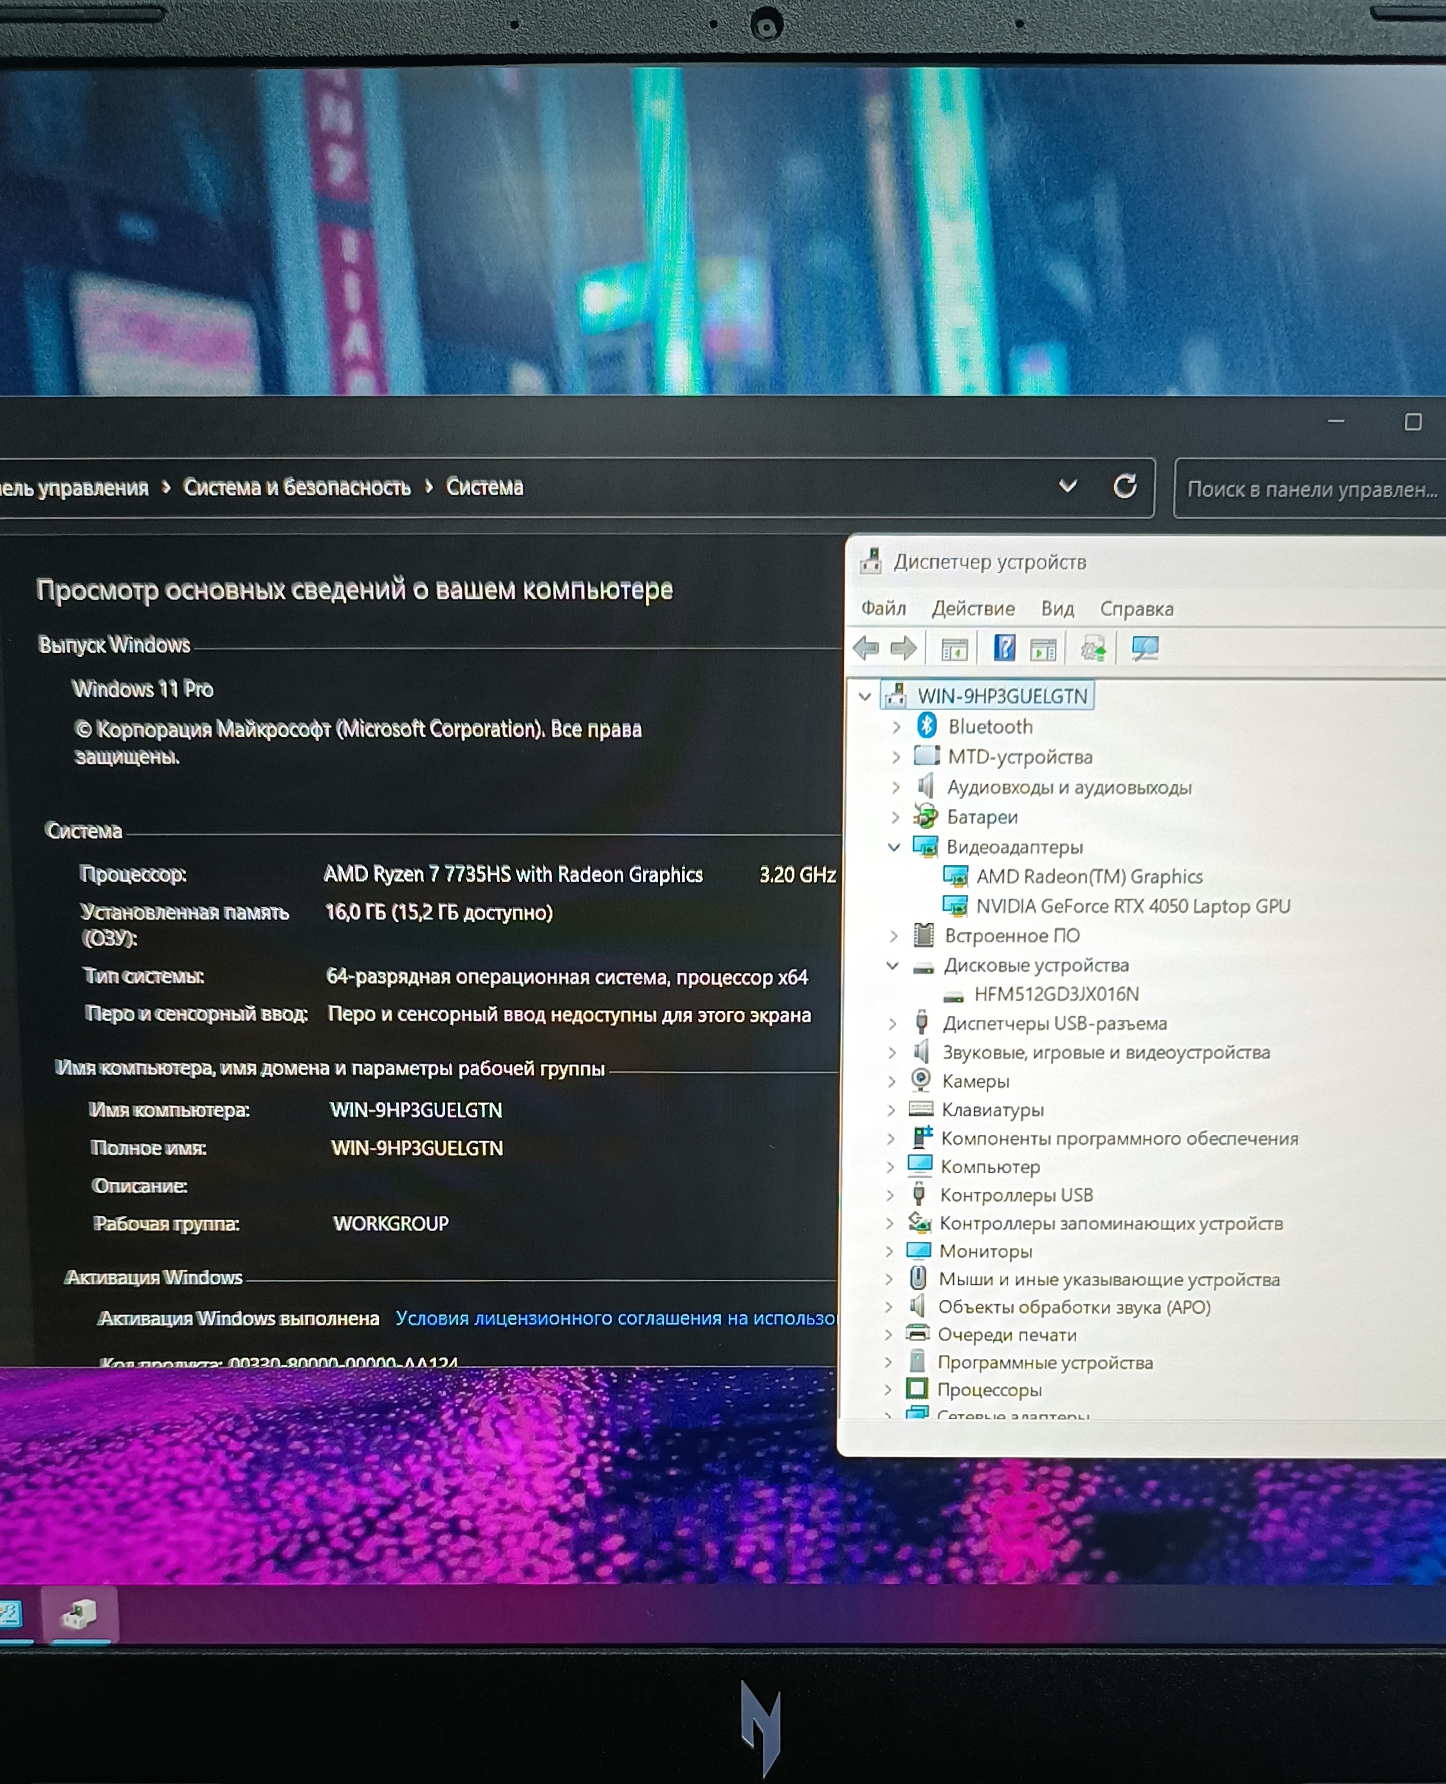Scan for hardware changes via monitor-magnifier icon
Screen dimensions: 1446x1784
click(1144, 648)
